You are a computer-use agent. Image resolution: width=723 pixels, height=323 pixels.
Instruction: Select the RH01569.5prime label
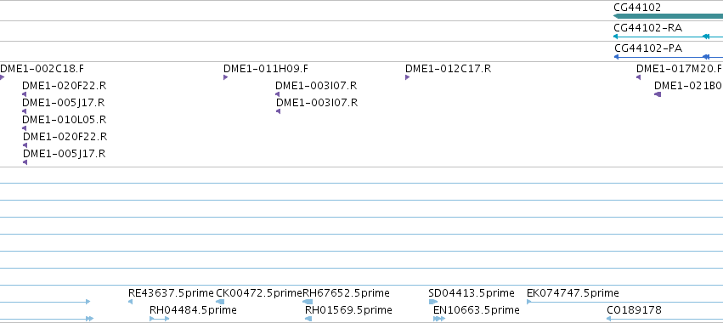[x=348, y=309]
